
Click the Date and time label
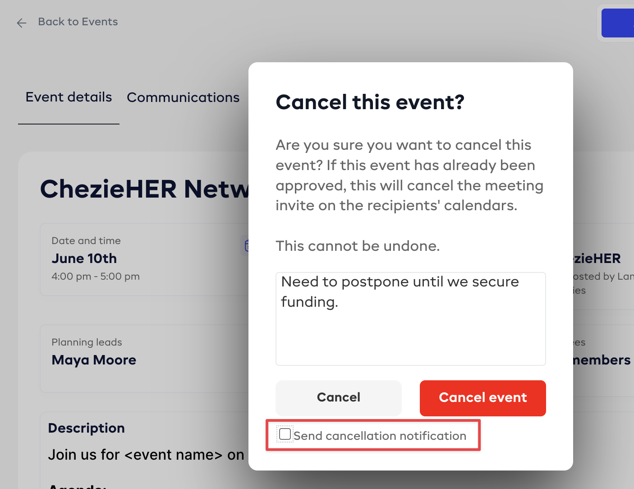point(86,241)
